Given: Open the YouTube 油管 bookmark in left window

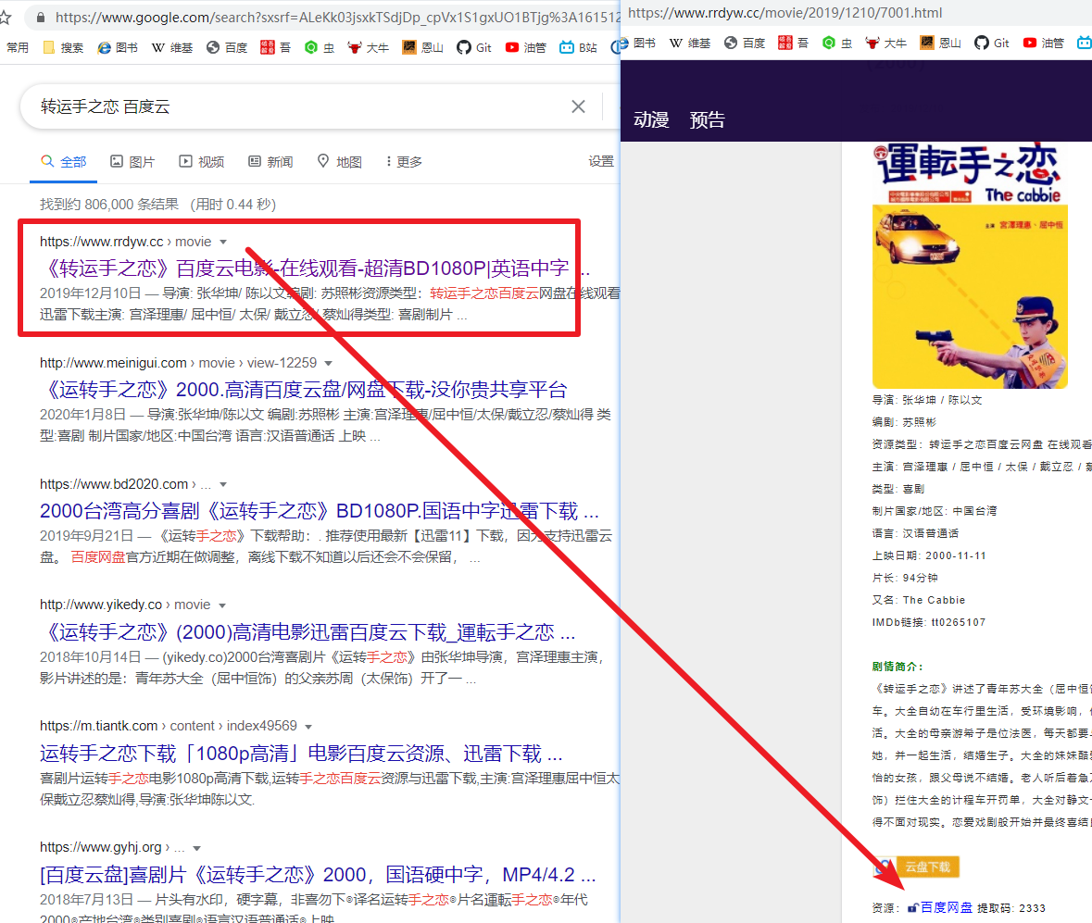Looking at the screenshot, I should 526,47.
